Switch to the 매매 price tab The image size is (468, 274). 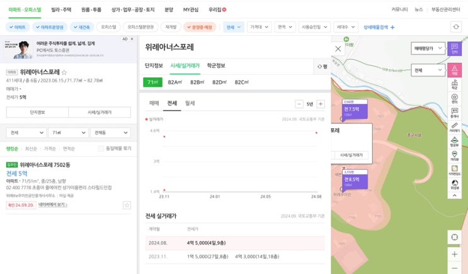pyautogui.click(x=154, y=103)
